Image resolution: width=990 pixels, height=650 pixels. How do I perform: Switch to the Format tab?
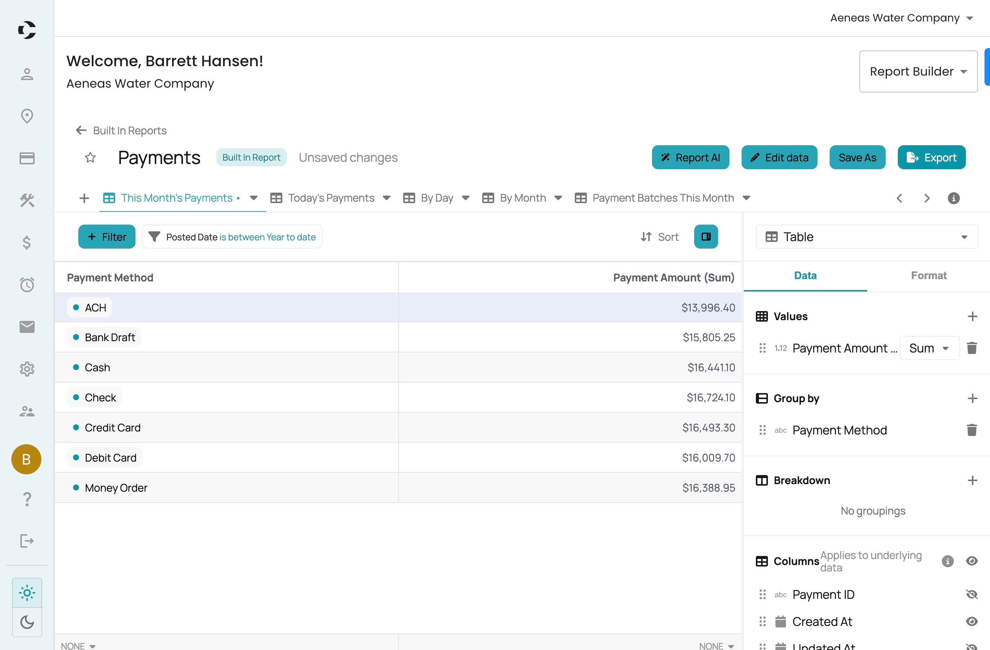coord(928,276)
